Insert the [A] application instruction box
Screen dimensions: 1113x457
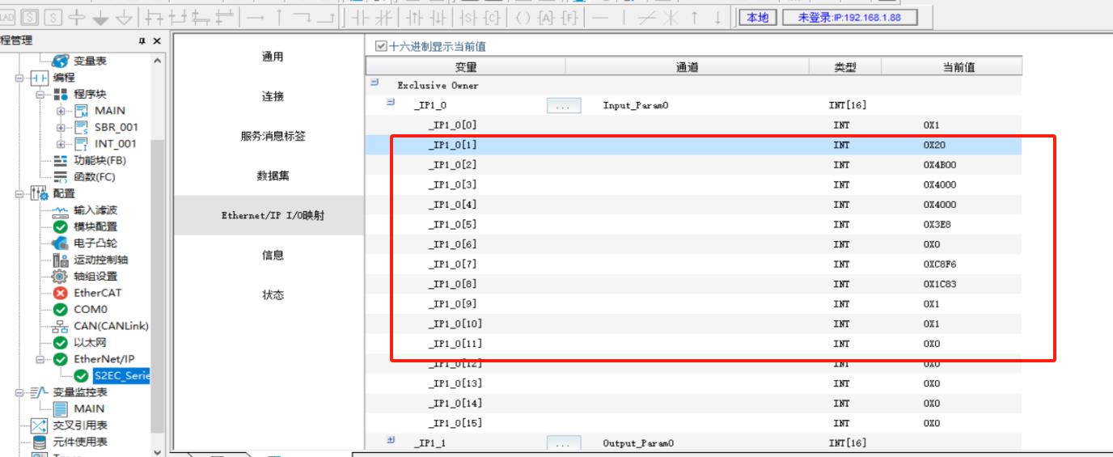point(547,18)
